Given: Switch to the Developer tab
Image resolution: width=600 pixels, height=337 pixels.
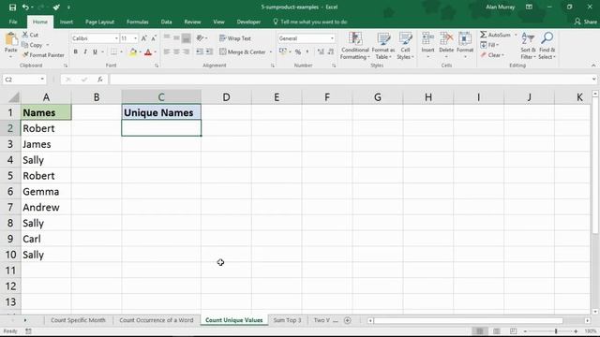Looking at the screenshot, I should click(x=248, y=22).
